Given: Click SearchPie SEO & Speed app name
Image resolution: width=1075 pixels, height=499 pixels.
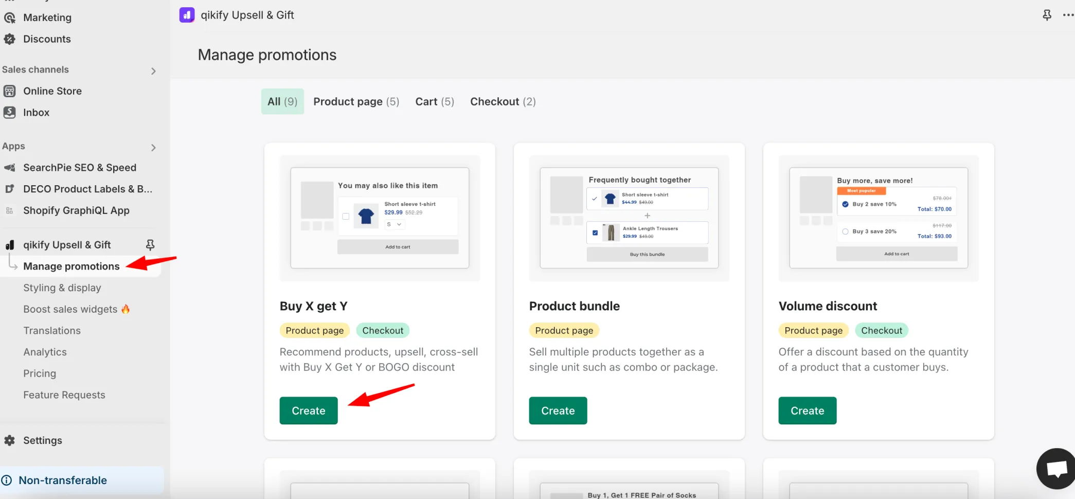Looking at the screenshot, I should pos(80,168).
